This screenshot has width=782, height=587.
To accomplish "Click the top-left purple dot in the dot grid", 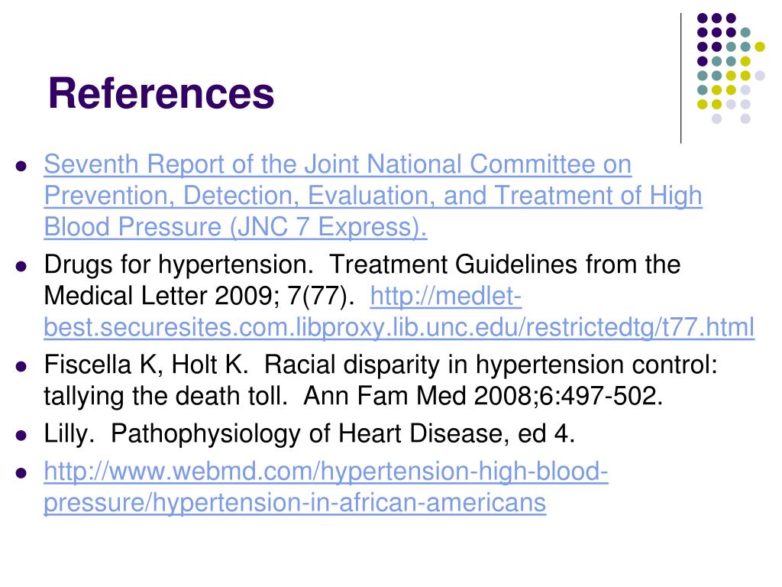I will point(702,18).
